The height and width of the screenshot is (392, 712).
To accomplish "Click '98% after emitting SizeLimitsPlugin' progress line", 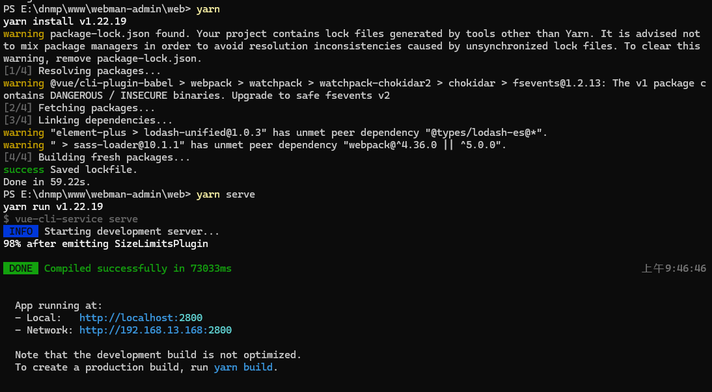I will [x=105, y=244].
